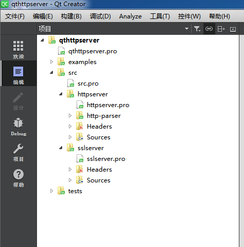Image resolution: width=244 pixels, height=247 pixels.
Task: Select httpserver.pro file
Action: pos(108,105)
